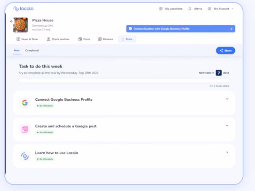Switch to the Posts tab
The width and height of the screenshot is (255, 191).
(84, 39)
